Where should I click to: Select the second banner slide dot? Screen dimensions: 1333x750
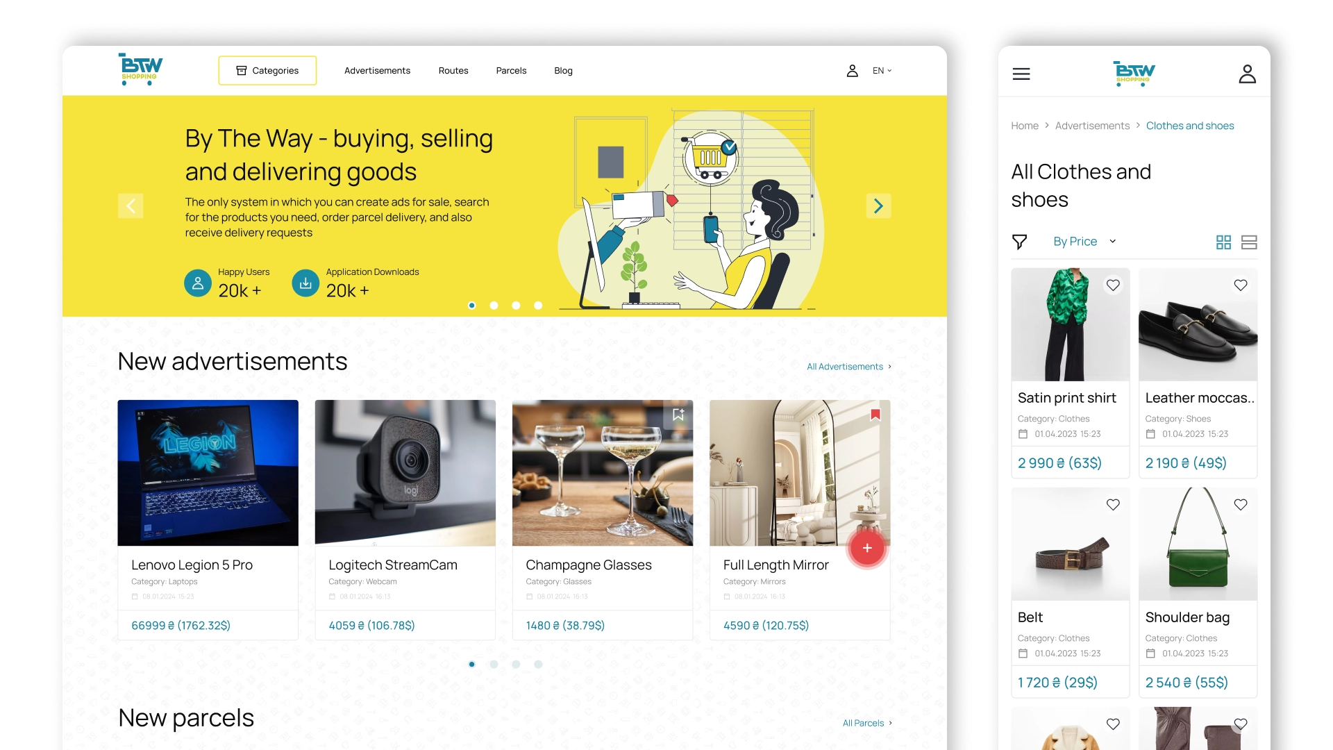(x=494, y=306)
